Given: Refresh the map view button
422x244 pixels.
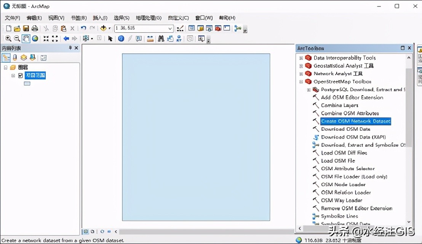Looking at the screenshot, I should click(102, 231).
